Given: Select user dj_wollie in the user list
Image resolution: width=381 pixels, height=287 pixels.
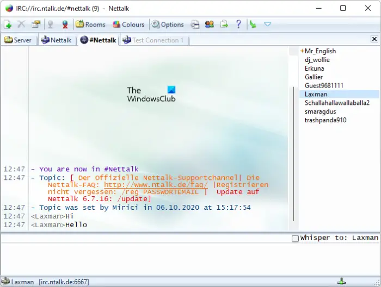Looking at the screenshot, I should [x=317, y=60].
